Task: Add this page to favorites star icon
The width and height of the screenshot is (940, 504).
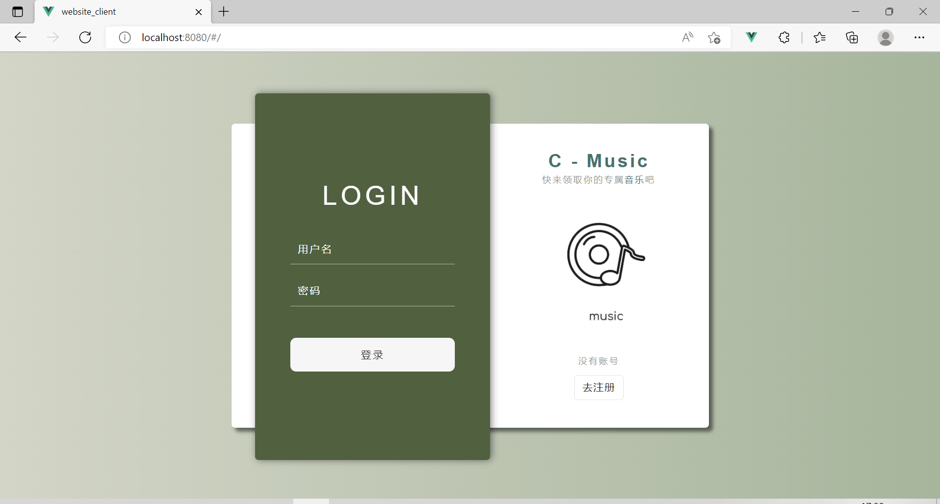Action: 714,37
